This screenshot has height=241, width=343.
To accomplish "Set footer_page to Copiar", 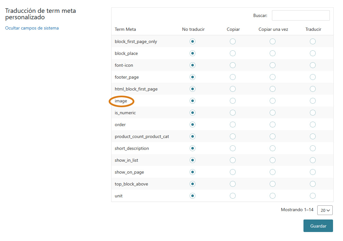I will [233, 77].
